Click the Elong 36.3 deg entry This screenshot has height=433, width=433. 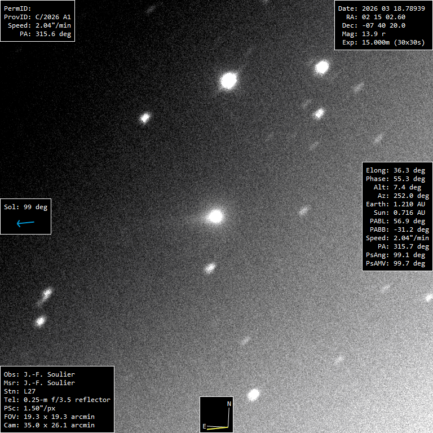[x=395, y=170]
